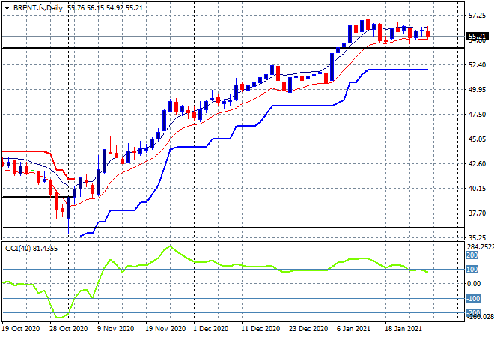
Task: Click the 54.92 low value in header
Action: pos(115,8)
